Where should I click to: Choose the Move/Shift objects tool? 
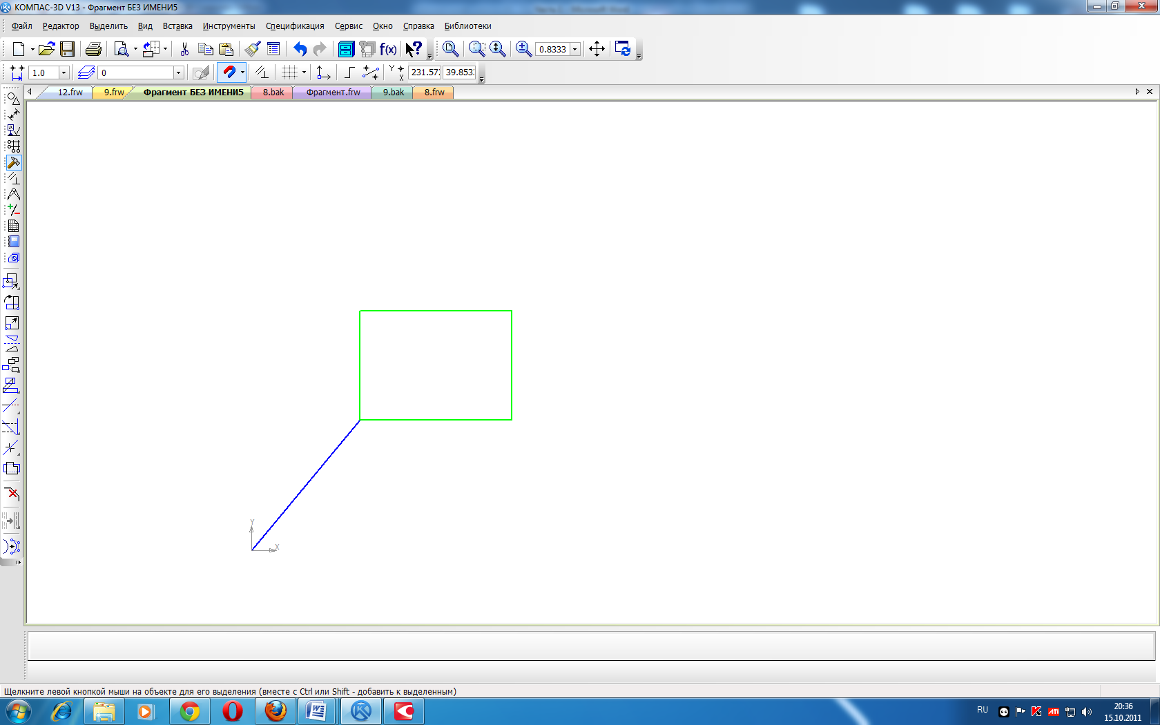(x=12, y=282)
